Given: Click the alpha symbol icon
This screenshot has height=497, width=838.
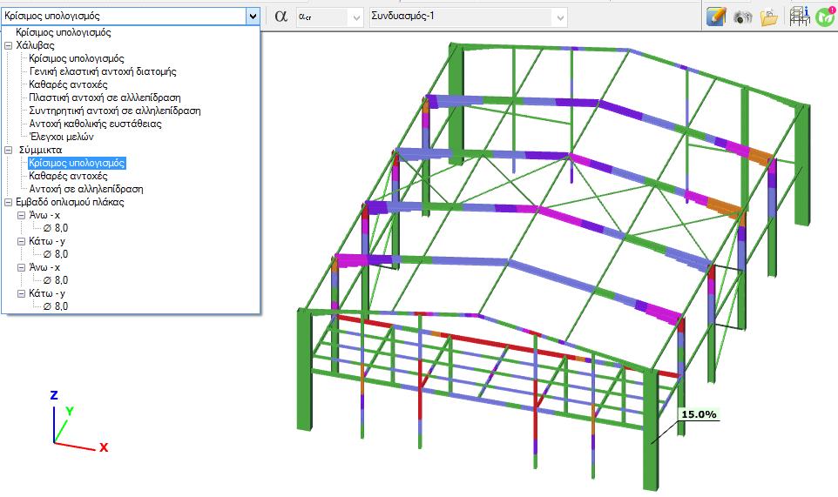Looking at the screenshot, I should coord(280,16).
